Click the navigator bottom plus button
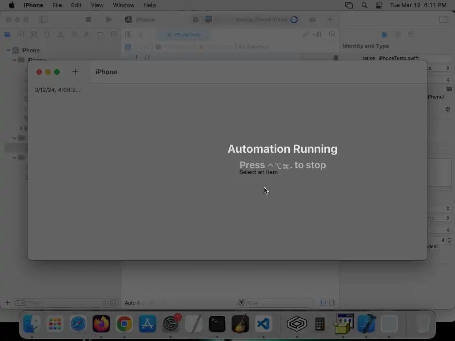 (x=8, y=303)
